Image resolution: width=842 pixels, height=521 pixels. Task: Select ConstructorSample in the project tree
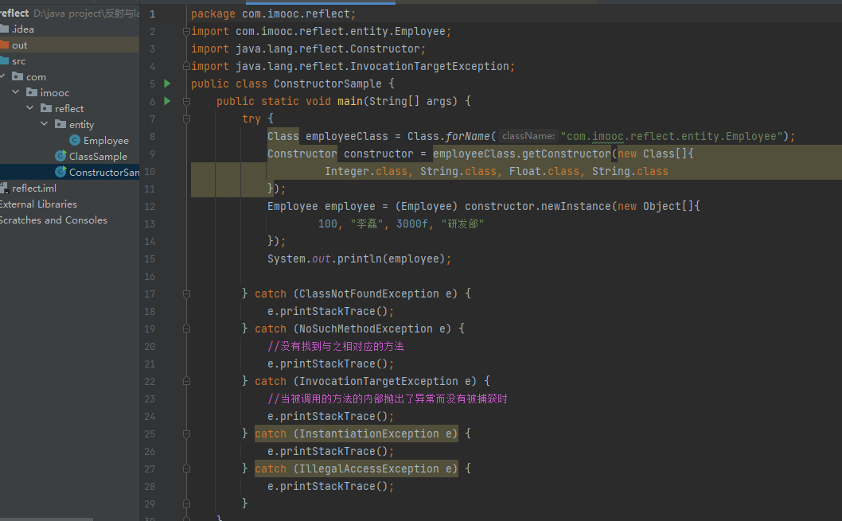click(103, 173)
